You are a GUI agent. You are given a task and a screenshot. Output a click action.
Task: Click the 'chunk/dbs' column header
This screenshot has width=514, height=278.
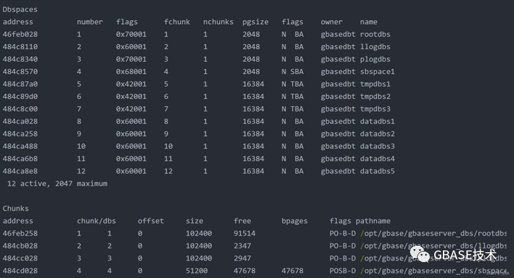pyautogui.click(x=96, y=221)
